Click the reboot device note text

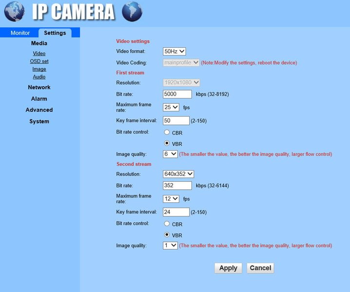(x=249, y=63)
